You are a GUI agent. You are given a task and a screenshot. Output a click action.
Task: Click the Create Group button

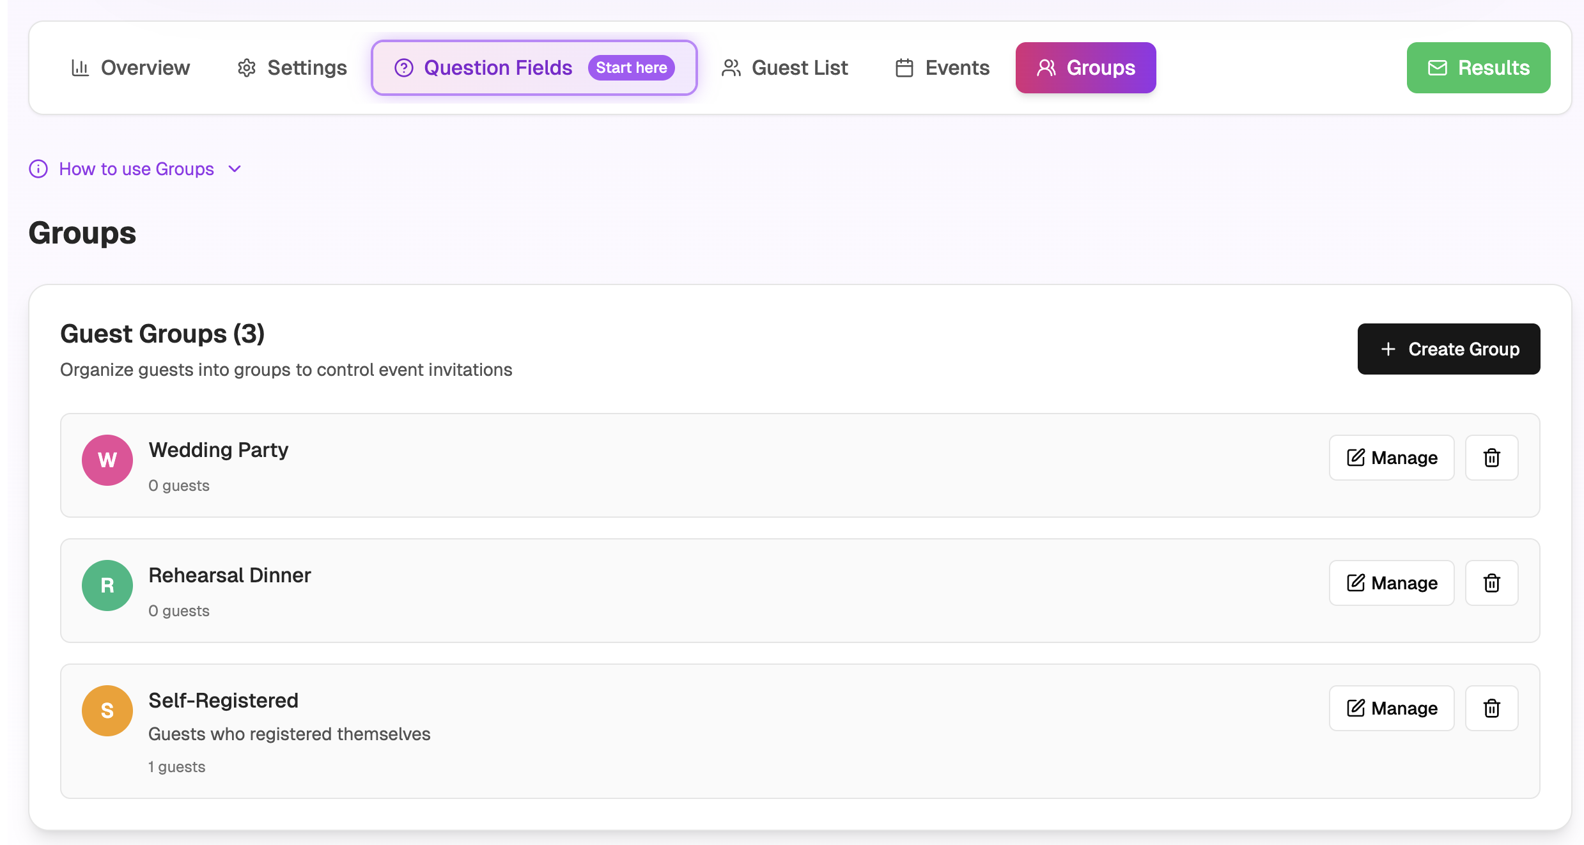(1449, 349)
